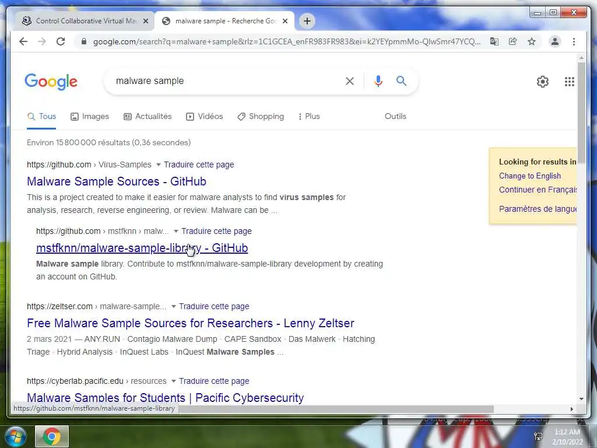This screenshot has height=448, width=597.
Task: Open the Outils search tools
Action: pyautogui.click(x=395, y=117)
